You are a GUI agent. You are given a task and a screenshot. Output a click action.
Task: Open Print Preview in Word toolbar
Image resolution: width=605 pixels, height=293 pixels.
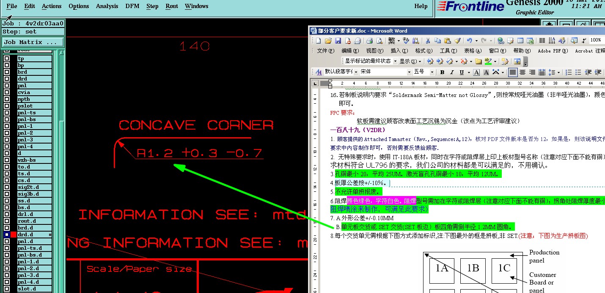click(x=379, y=41)
